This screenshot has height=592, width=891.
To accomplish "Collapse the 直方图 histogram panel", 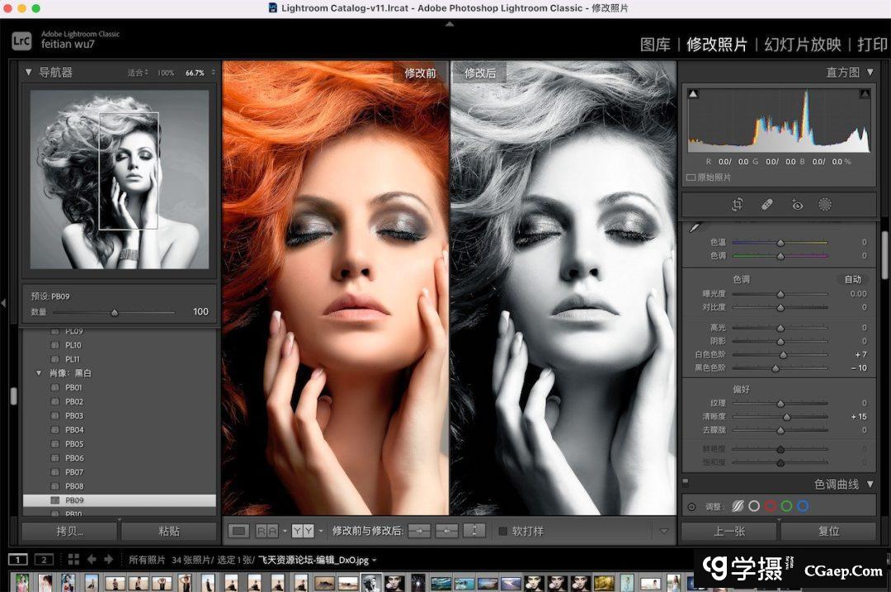I will (x=870, y=73).
